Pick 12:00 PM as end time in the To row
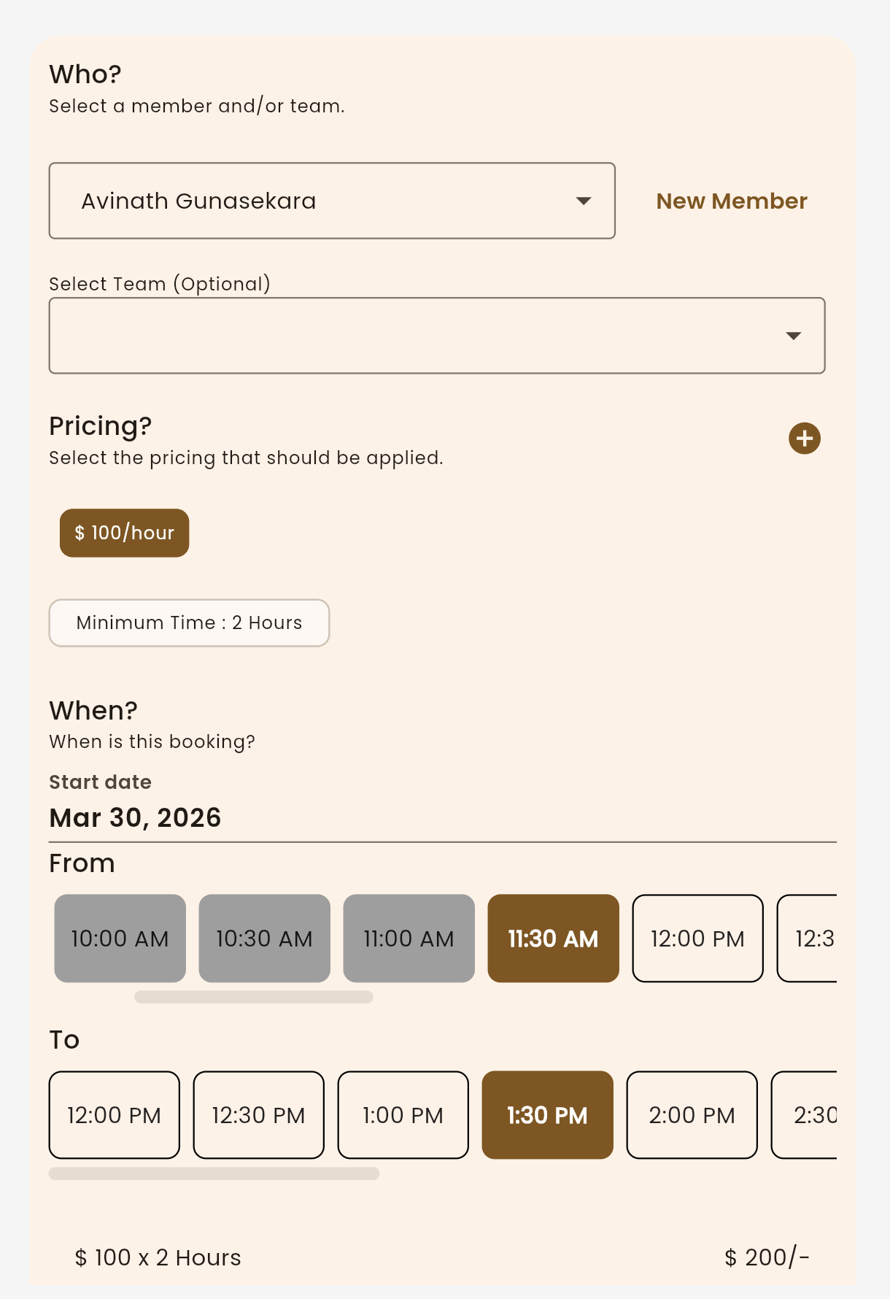Screen dimensions: 890x1299 coord(114,1115)
